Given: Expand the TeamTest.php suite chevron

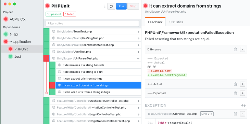Looking at the screenshot, I should (x=138, y=32).
